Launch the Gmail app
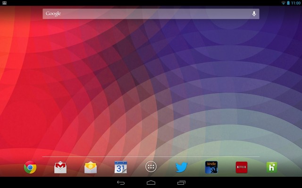The image size is (302, 188). point(60,167)
